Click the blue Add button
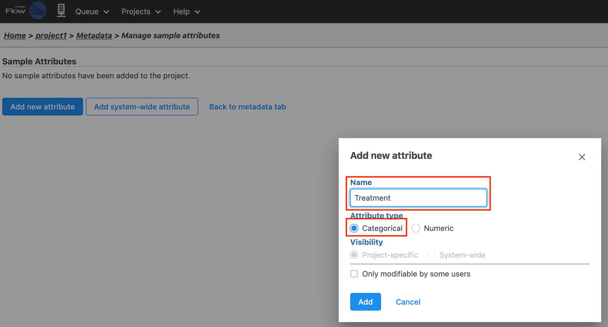Screen dimensions: 608x327 (x=366, y=302)
